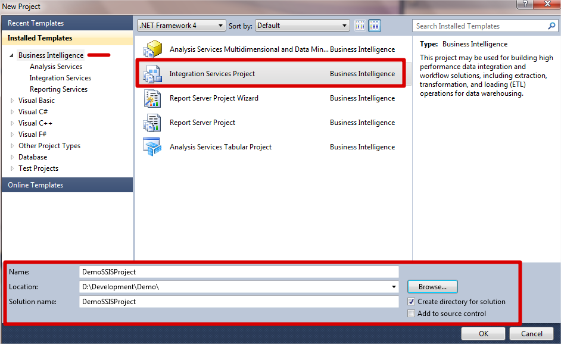This screenshot has height=344, width=561.
Task: Click the OK button
Action: point(483,334)
